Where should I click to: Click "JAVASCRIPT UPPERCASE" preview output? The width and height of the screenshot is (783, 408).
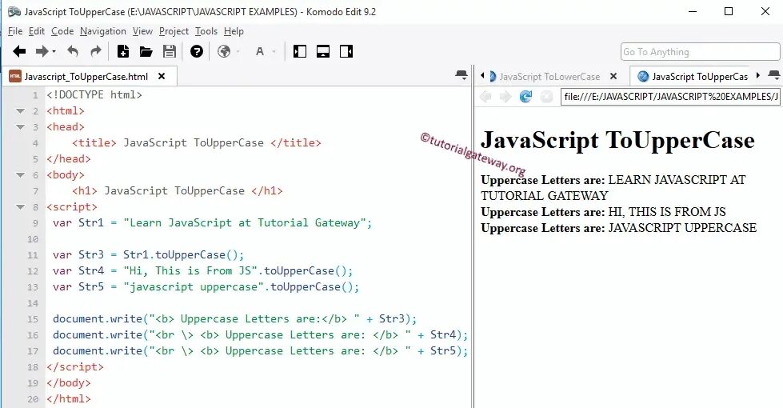[682, 228]
